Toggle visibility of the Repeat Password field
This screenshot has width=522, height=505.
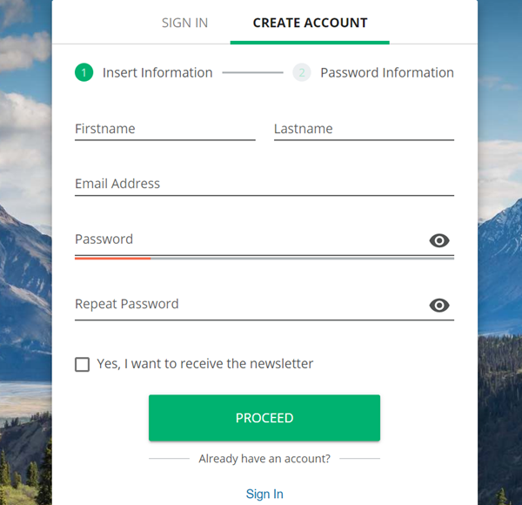tap(439, 305)
